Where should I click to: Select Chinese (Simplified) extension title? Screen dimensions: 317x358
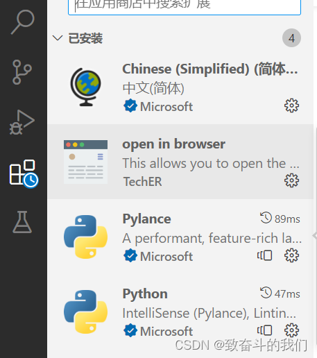pyautogui.click(x=210, y=69)
